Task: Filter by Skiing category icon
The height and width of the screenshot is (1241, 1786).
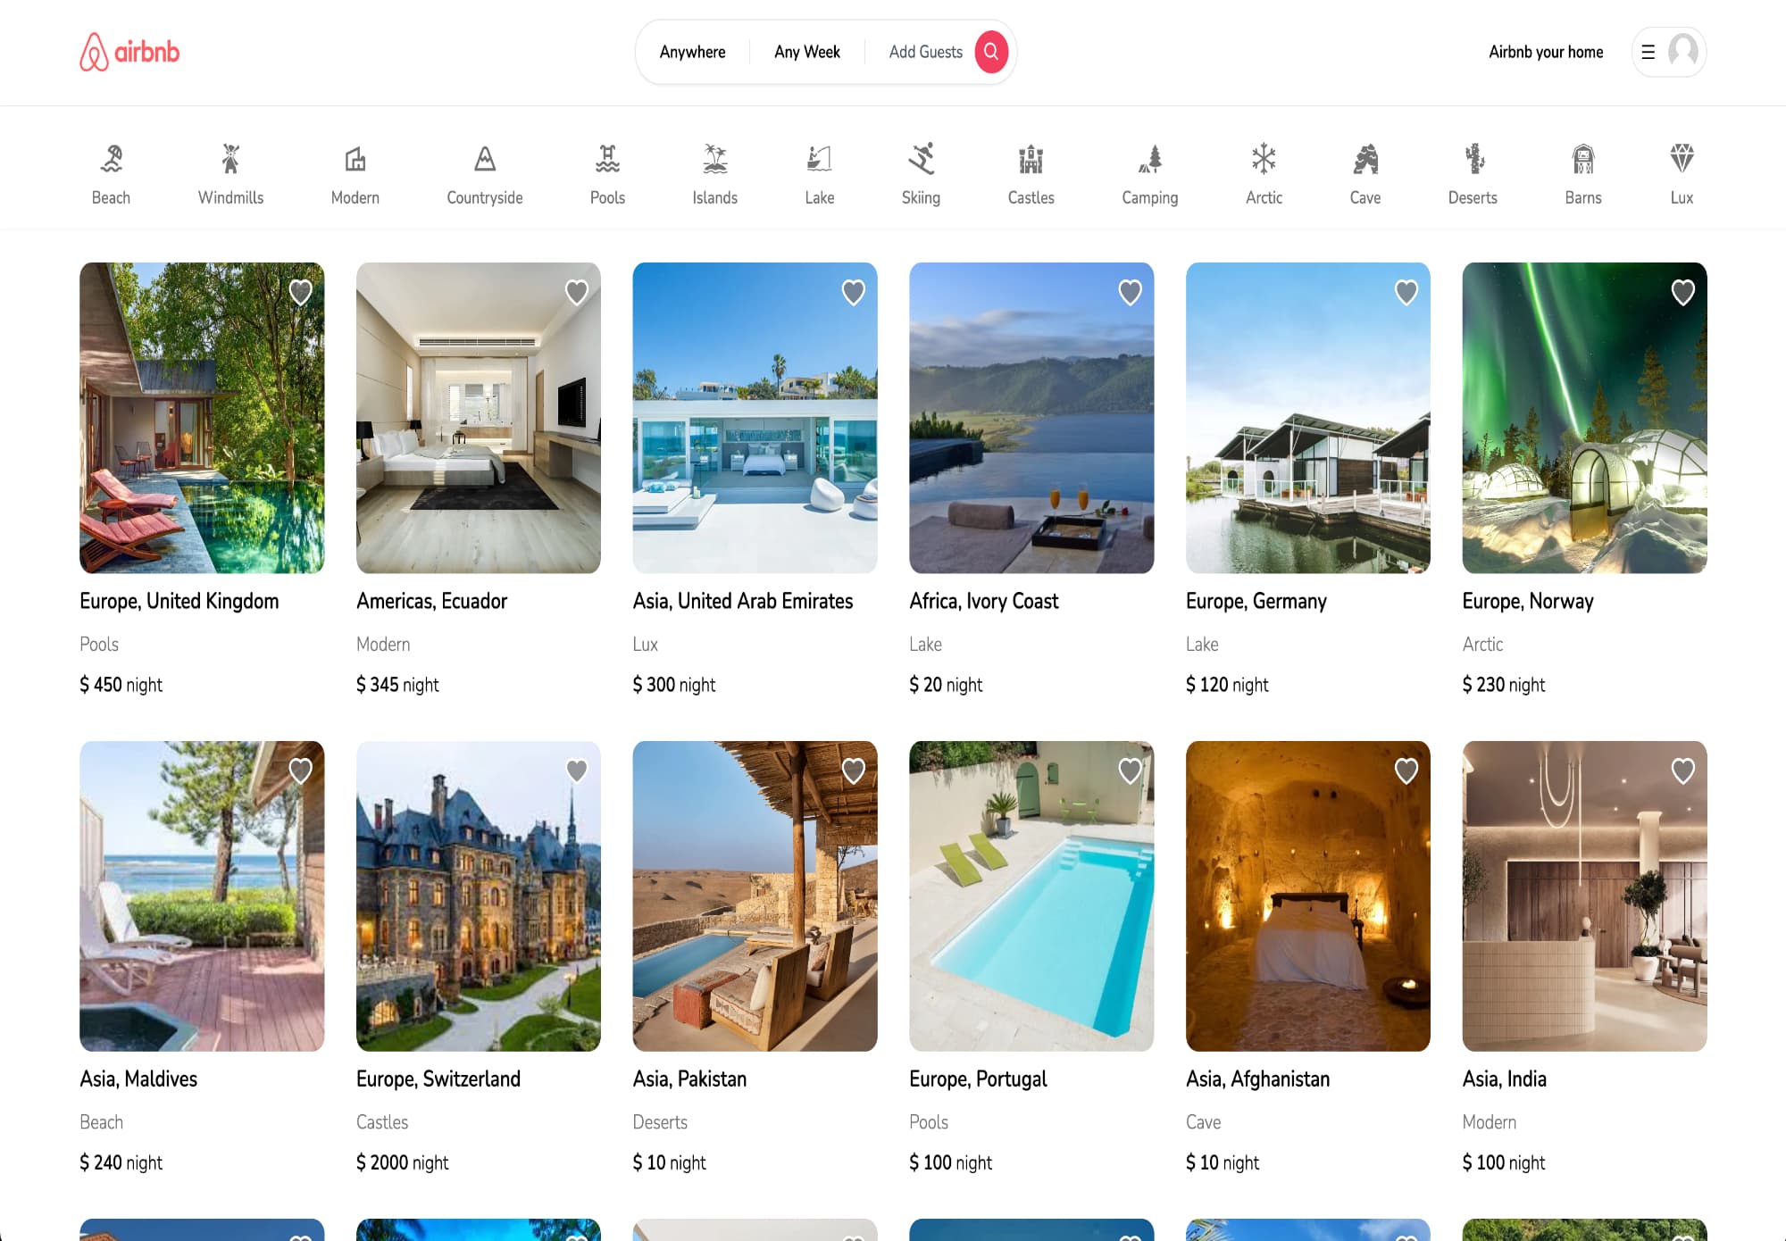Action: (x=921, y=159)
